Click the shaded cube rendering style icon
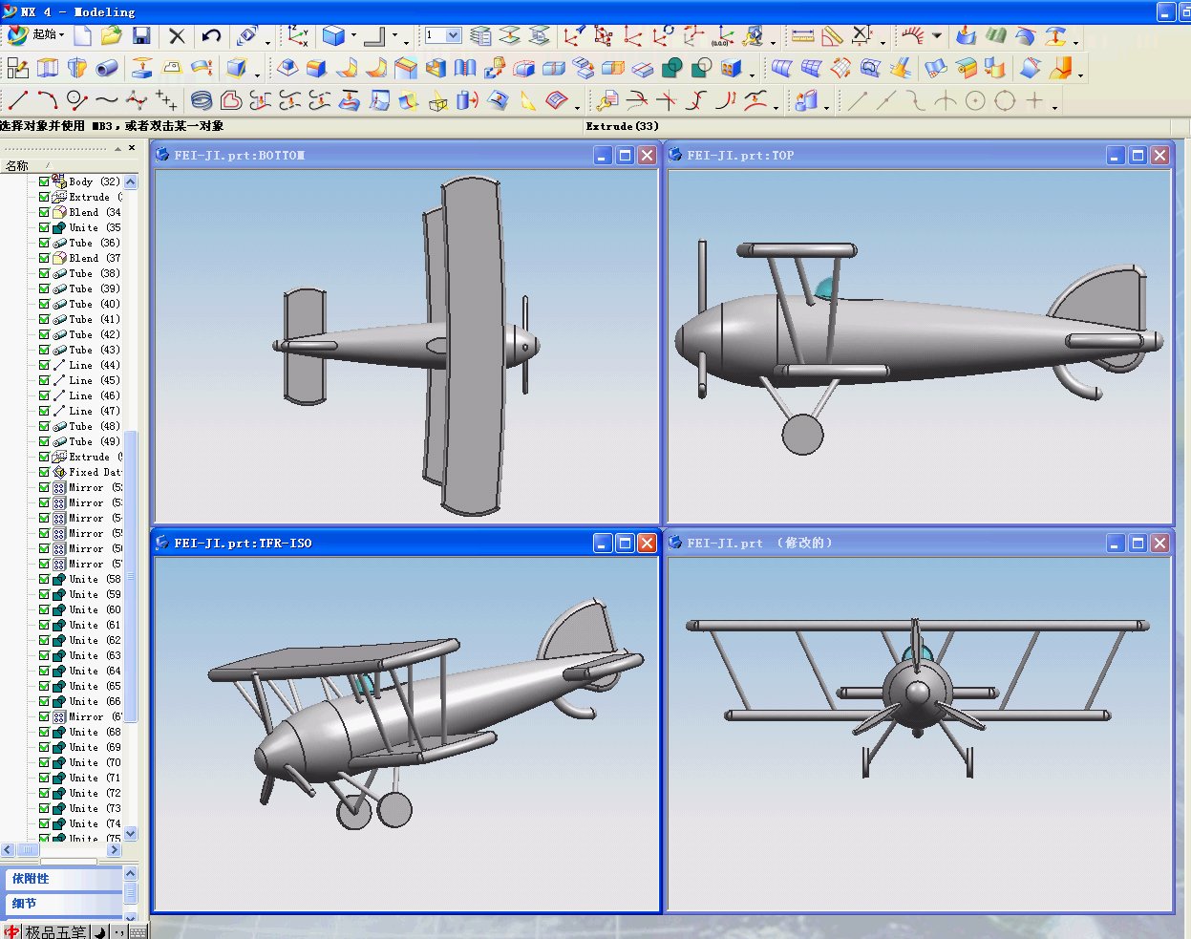1191x939 pixels. [333, 36]
